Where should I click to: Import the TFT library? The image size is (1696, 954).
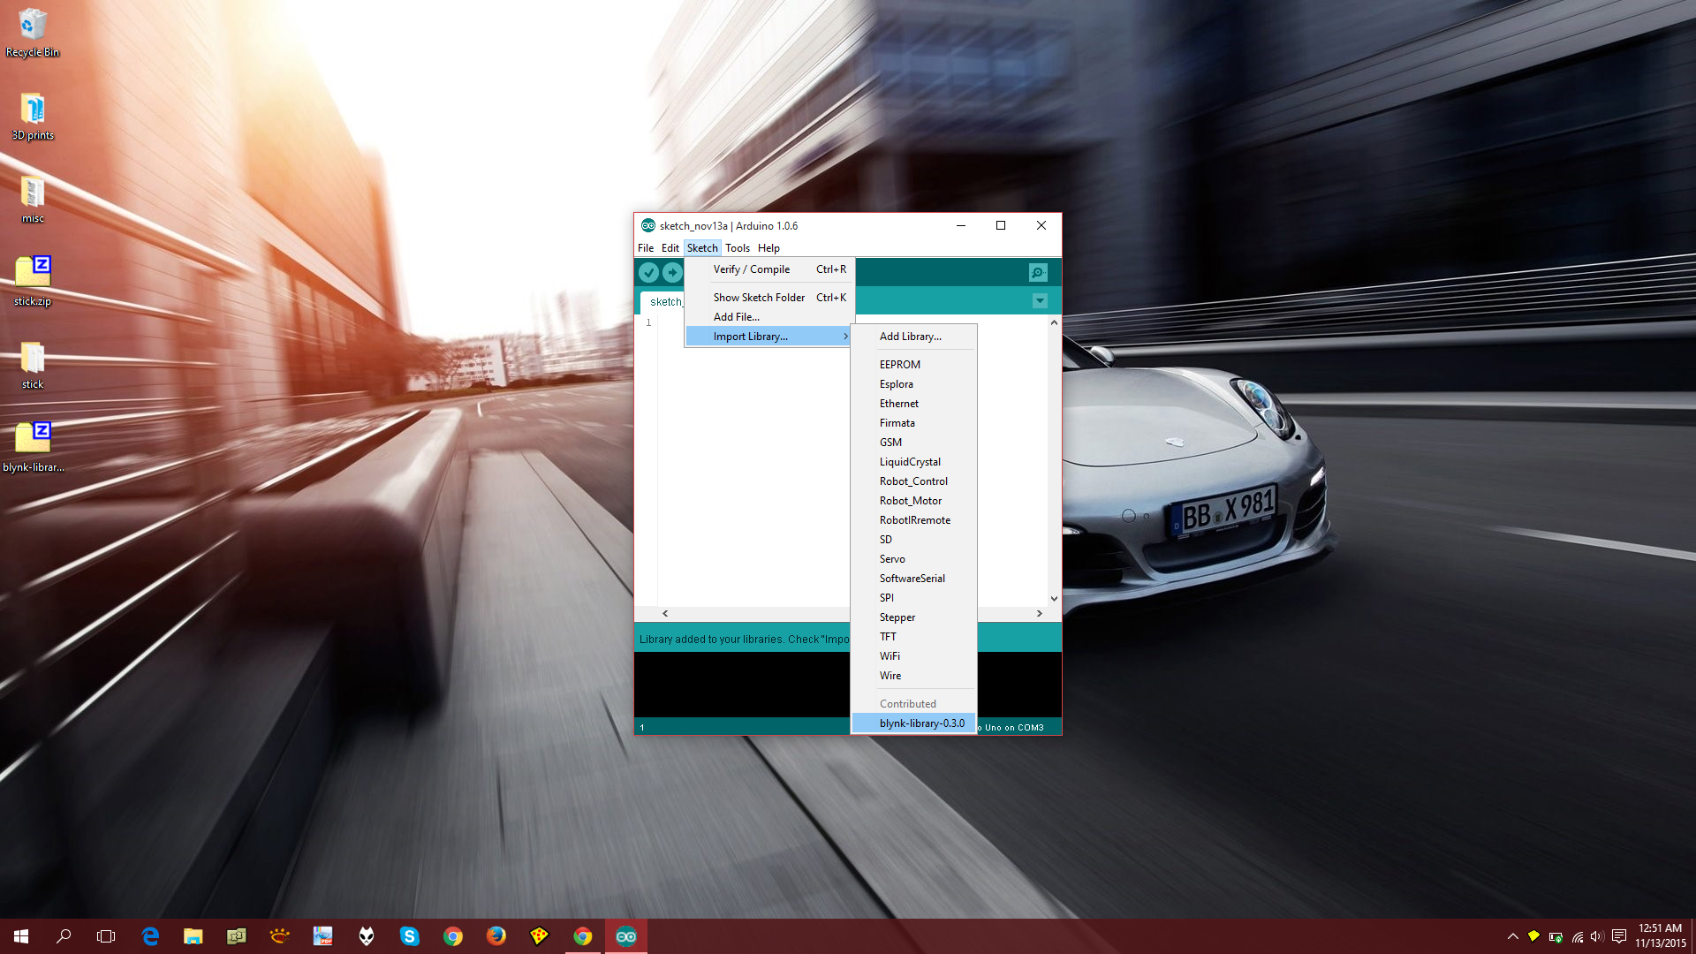913,637
